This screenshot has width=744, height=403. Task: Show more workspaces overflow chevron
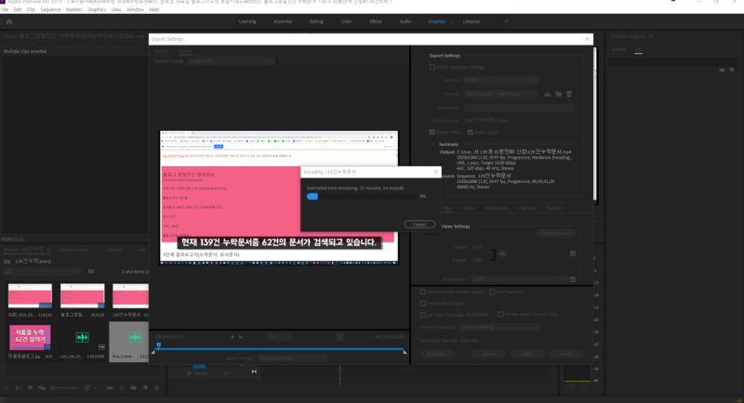pos(506,21)
